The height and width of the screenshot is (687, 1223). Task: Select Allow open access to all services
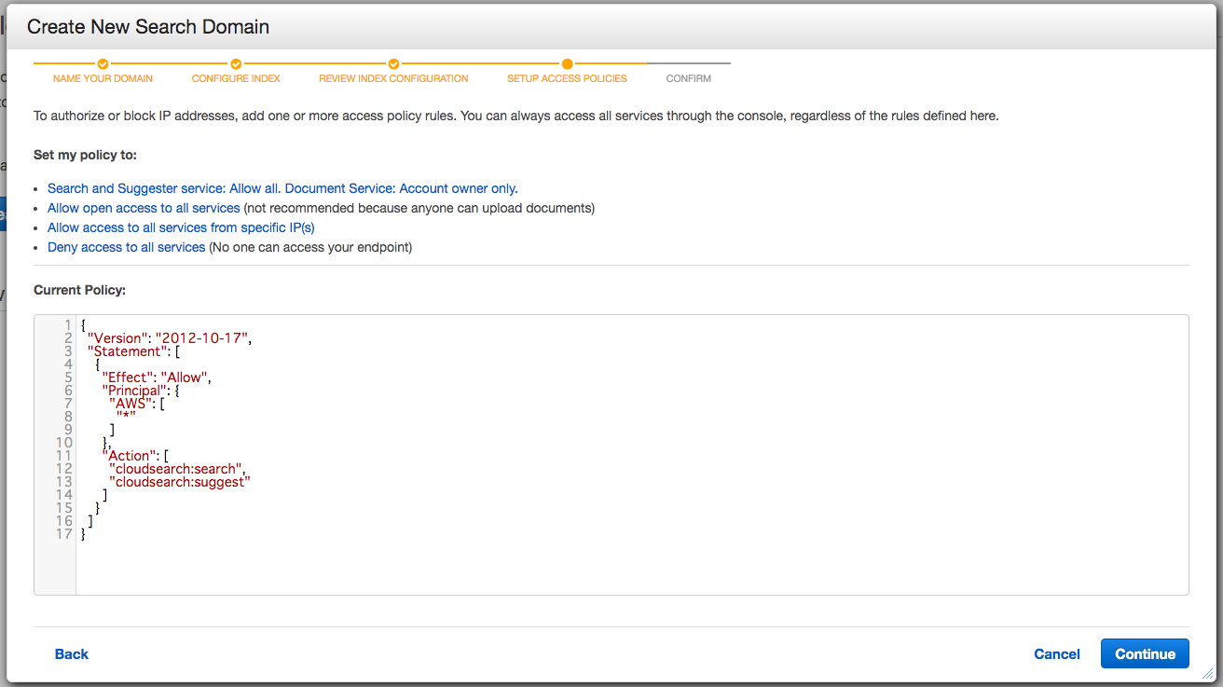[144, 208]
